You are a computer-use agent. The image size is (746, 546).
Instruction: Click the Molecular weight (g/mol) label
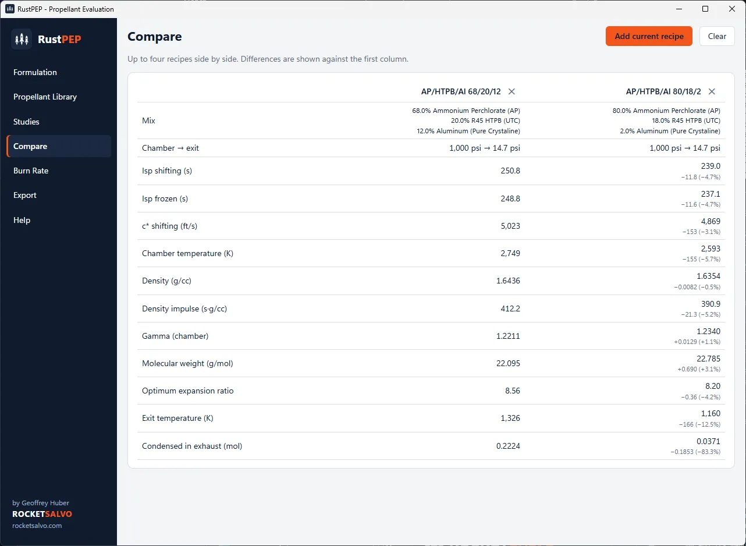click(187, 363)
